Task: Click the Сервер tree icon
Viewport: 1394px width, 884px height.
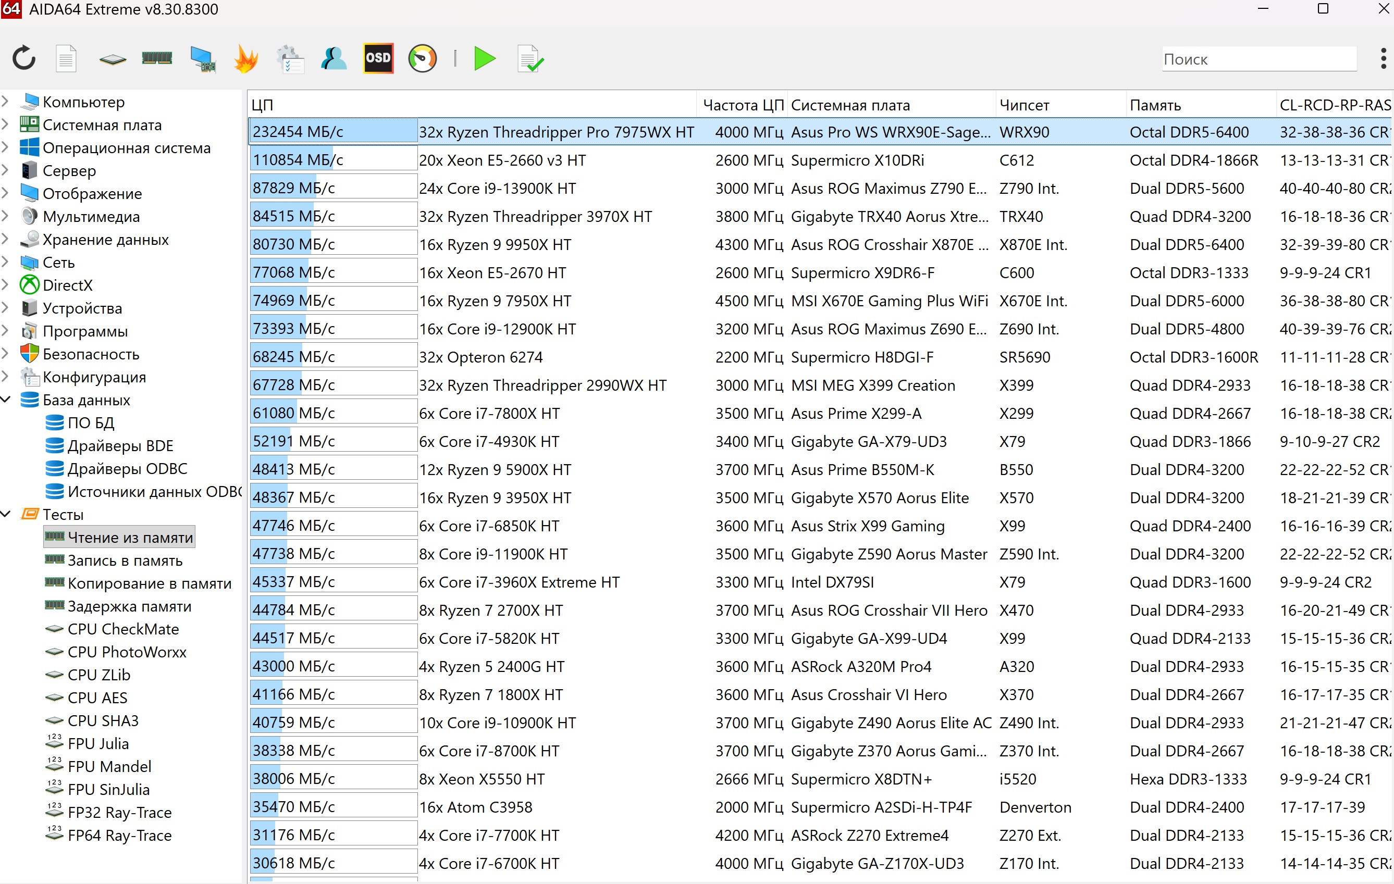Action: coord(30,171)
